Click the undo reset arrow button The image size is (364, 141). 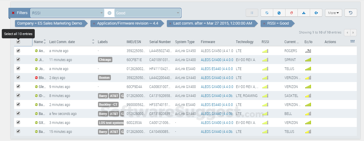[351, 13]
